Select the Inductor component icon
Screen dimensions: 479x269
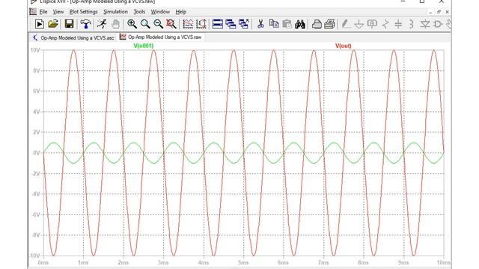tap(411, 24)
